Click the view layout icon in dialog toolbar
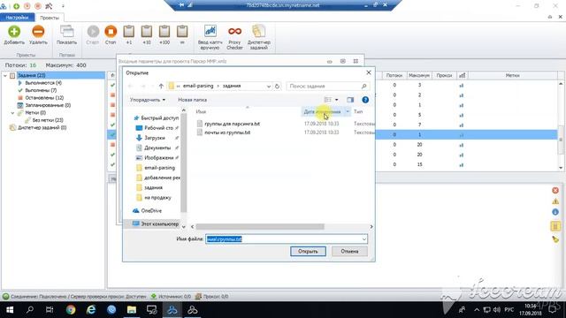This screenshot has width=566, height=318. tap(328, 100)
